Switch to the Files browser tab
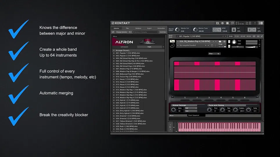The height and width of the screenshot is (157, 280). [127, 28]
